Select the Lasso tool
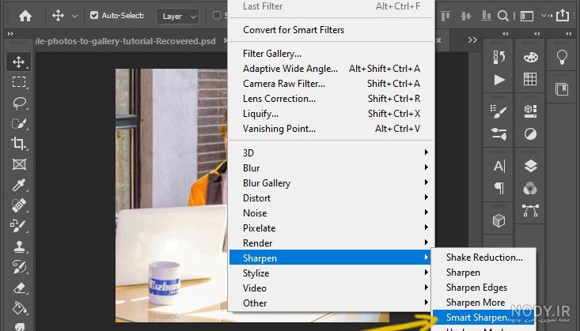Image resolution: width=580 pixels, height=331 pixels. tap(18, 103)
